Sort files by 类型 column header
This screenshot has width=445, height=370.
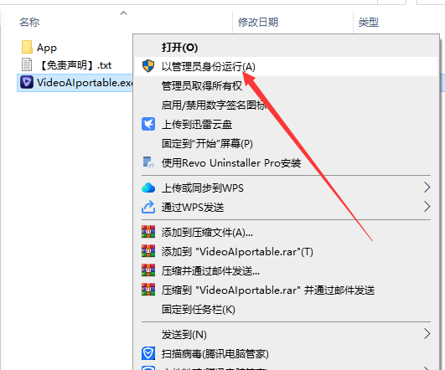(369, 22)
